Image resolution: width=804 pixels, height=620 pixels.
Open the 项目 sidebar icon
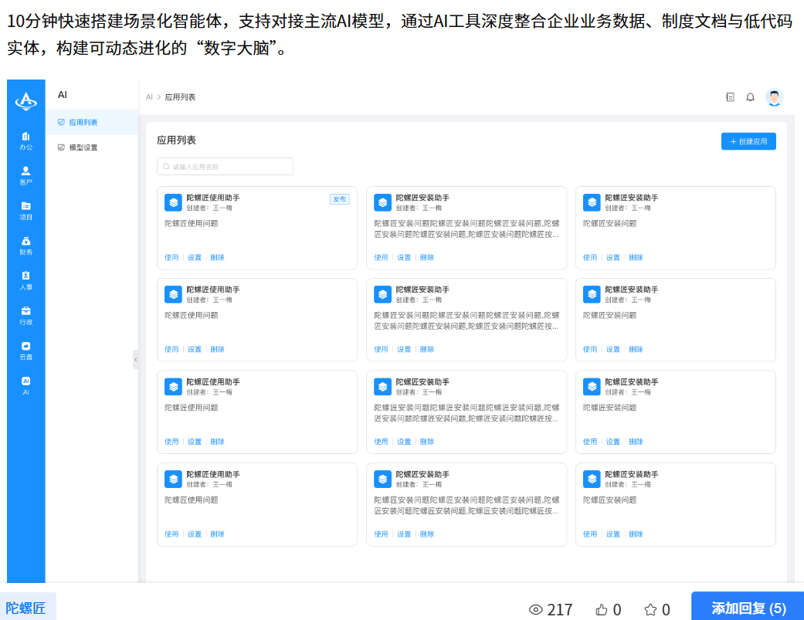tap(25, 211)
